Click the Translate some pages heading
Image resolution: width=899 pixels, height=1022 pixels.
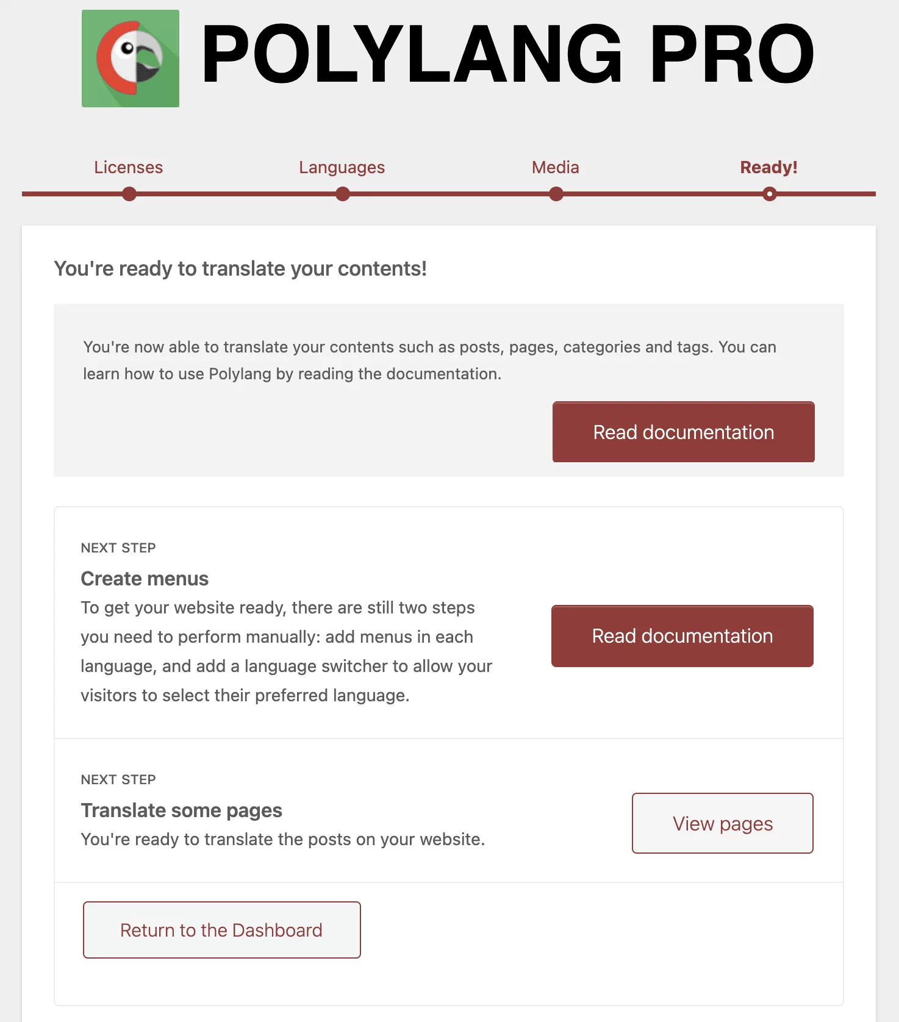[x=181, y=810]
